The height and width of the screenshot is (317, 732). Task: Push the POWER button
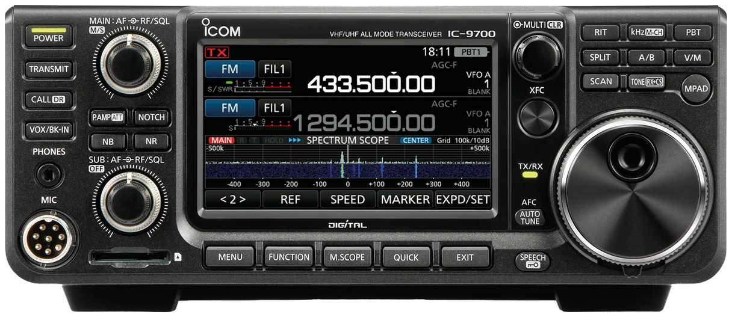pyautogui.click(x=48, y=38)
